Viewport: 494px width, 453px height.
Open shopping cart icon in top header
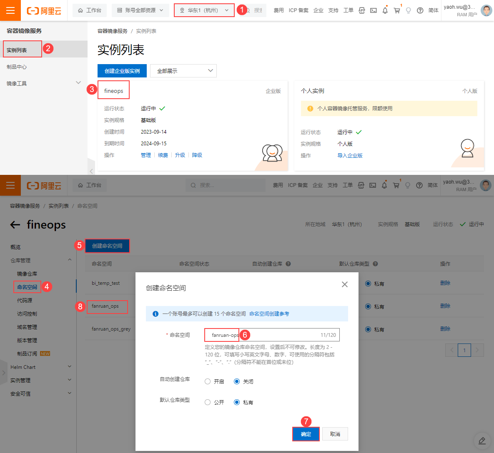tap(397, 10)
